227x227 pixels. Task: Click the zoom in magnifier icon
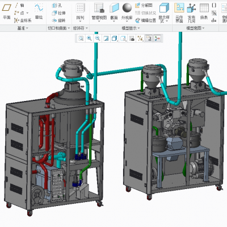tap(89, 39)
